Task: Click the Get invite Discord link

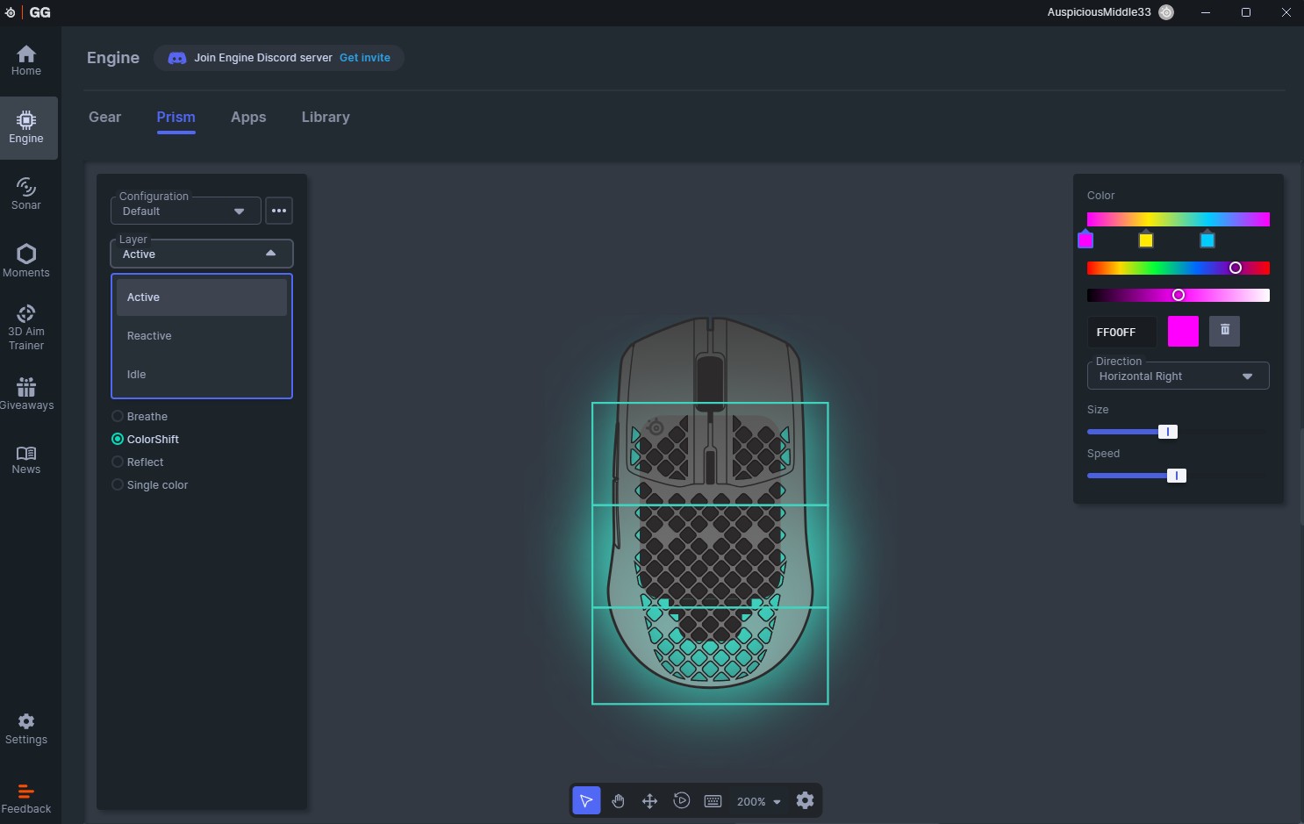Action: point(364,58)
